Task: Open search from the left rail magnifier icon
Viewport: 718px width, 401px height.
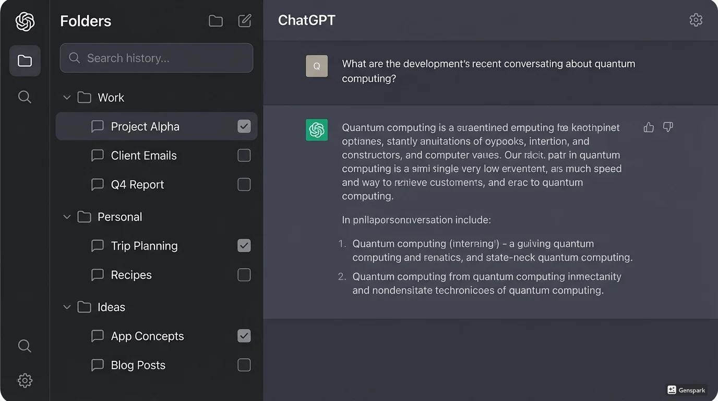Action: point(25,97)
